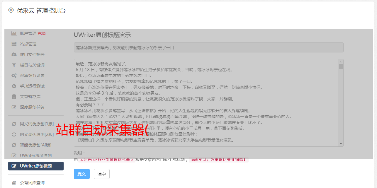Click the line starting 《观音山》入围东京国际电影节
This screenshot has width=377, height=188.
tap(155, 140)
